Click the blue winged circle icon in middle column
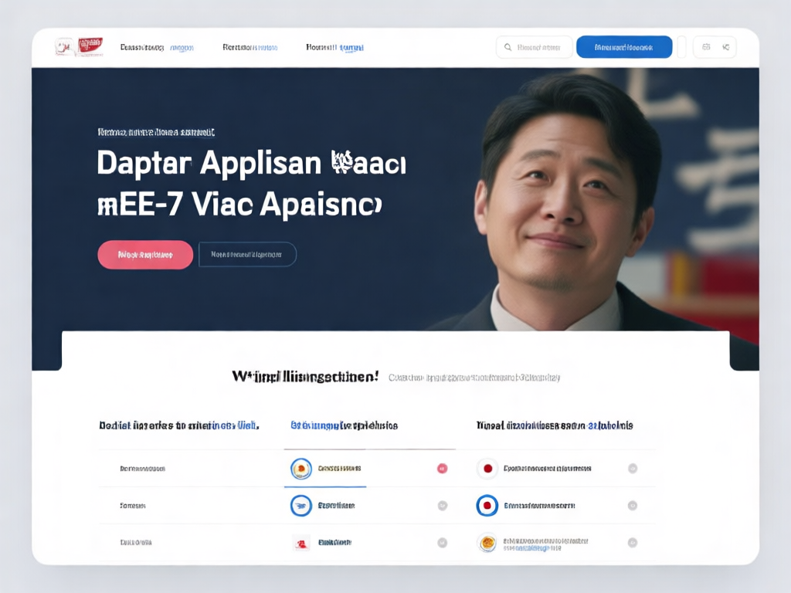Viewport: 791px width, 593px height. click(x=300, y=506)
